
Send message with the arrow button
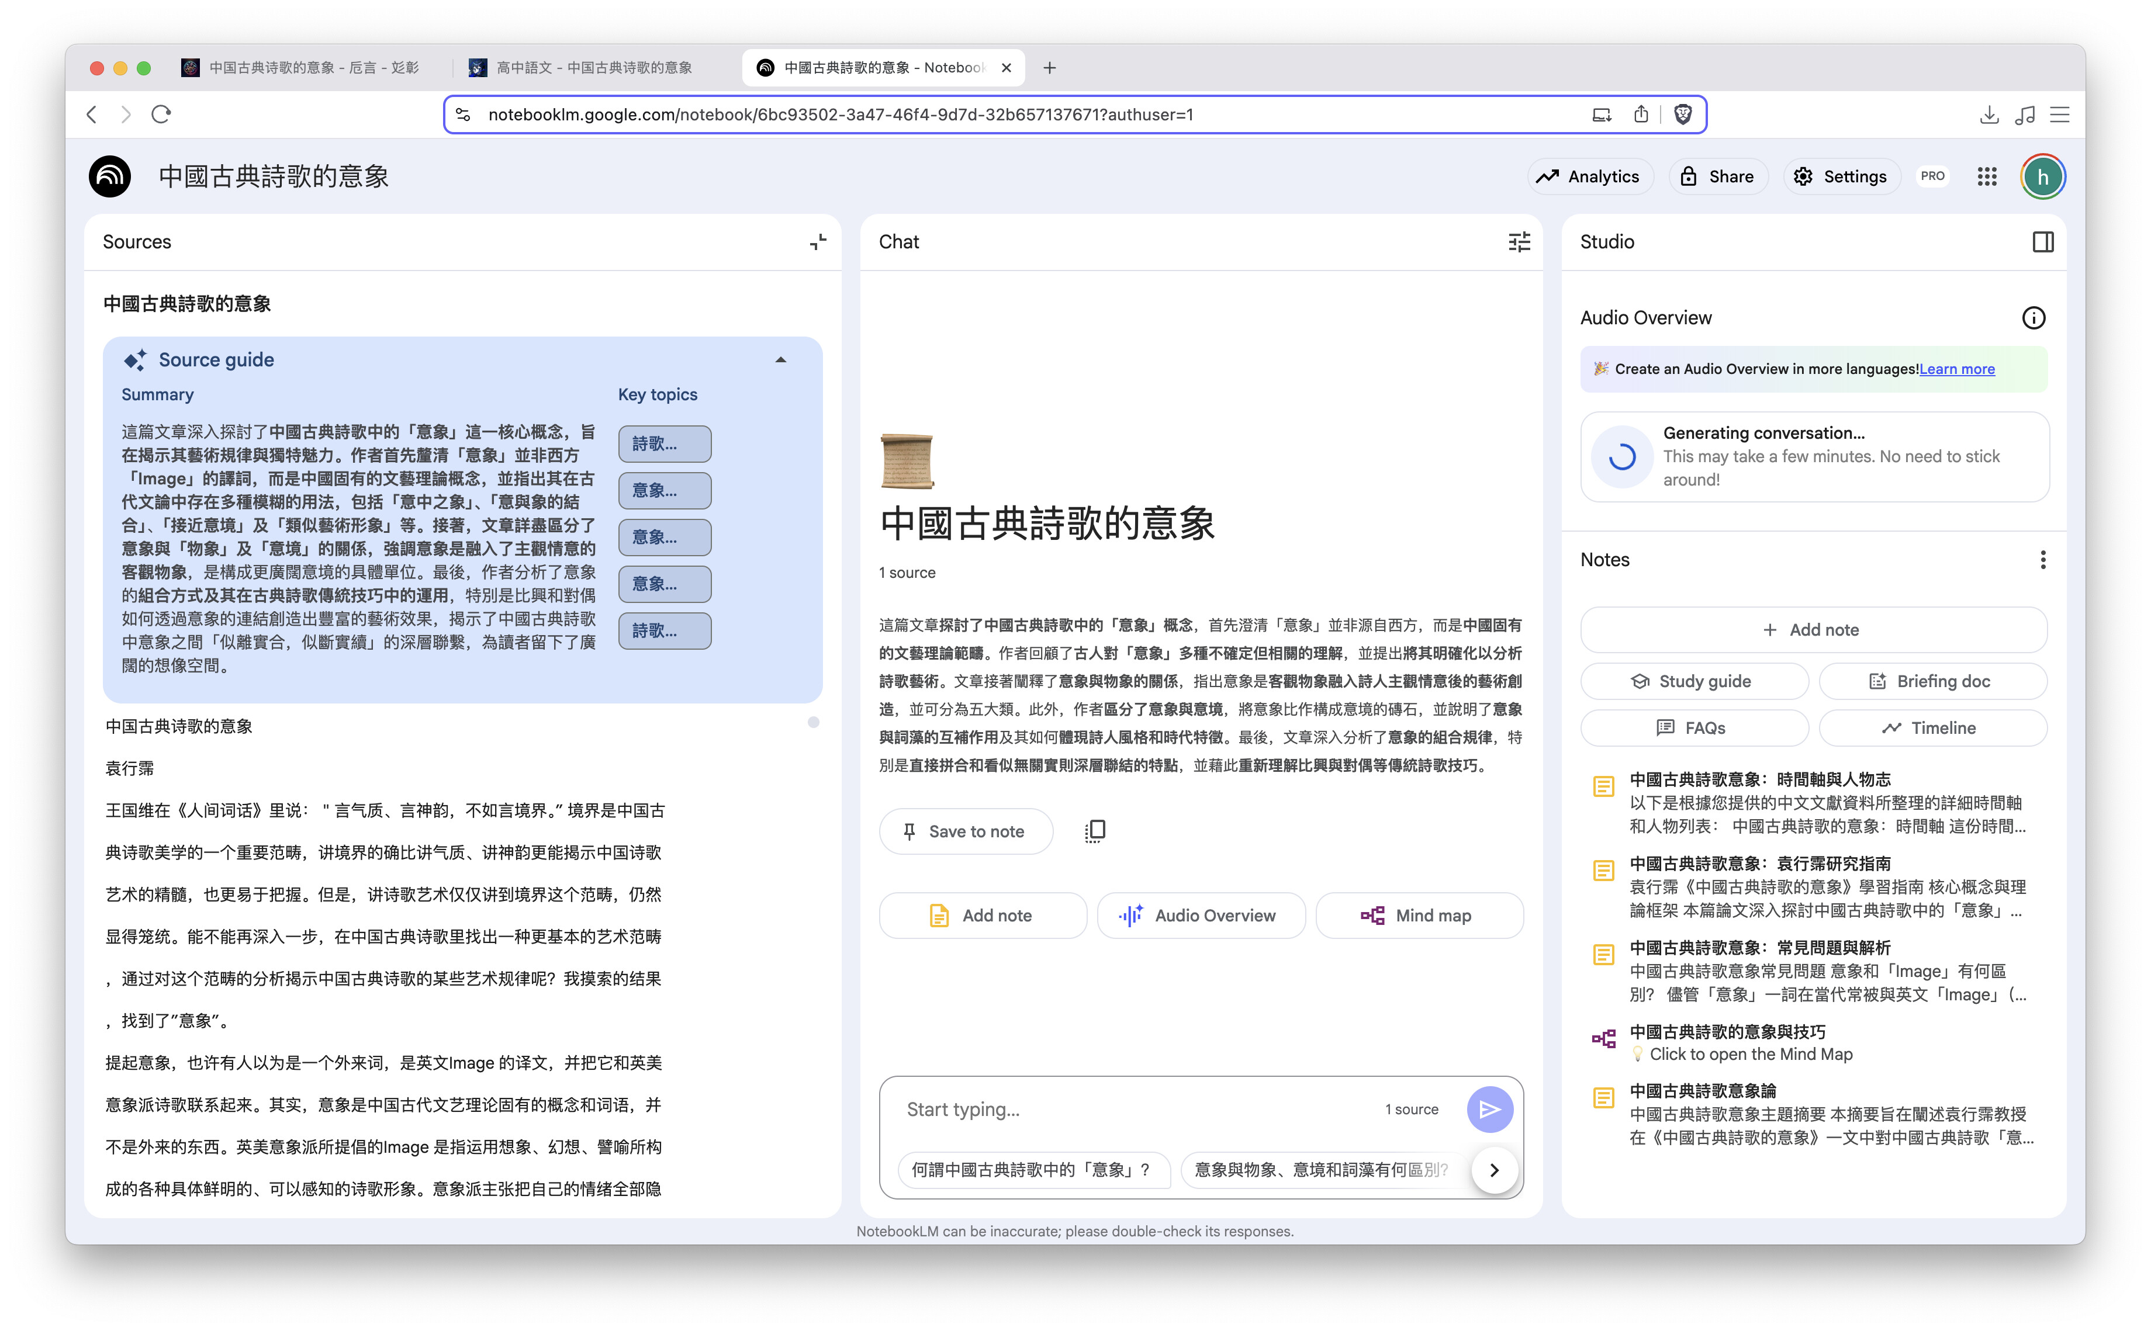(x=1489, y=1109)
